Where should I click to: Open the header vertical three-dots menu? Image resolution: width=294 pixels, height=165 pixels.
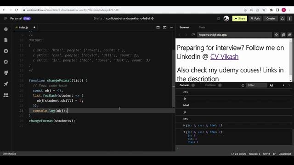pos(289,18)
